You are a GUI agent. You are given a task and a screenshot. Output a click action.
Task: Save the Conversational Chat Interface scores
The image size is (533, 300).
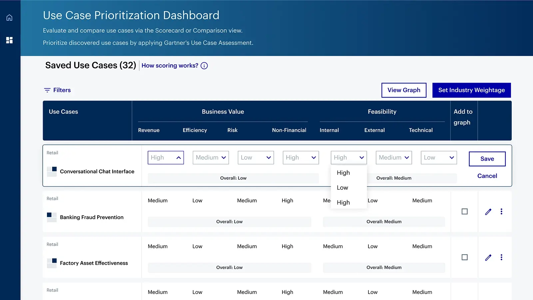487,159
